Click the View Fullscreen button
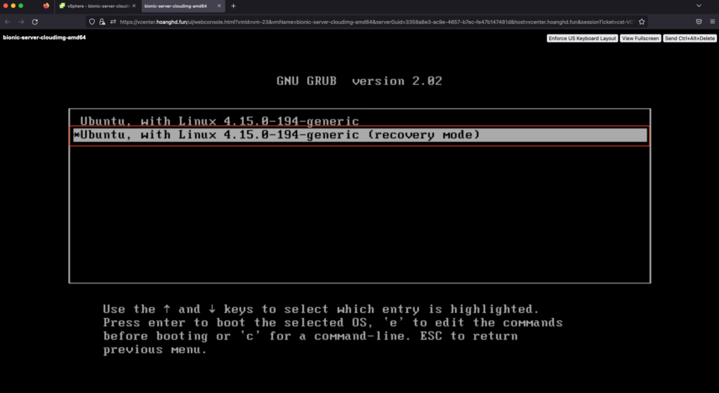 [x=640, y=39]
